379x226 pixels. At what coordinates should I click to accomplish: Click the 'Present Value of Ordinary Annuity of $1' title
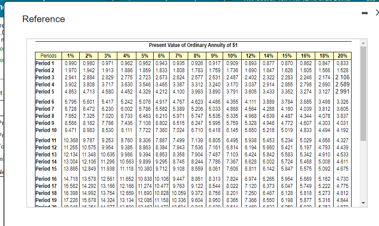[x=193, y=45]
